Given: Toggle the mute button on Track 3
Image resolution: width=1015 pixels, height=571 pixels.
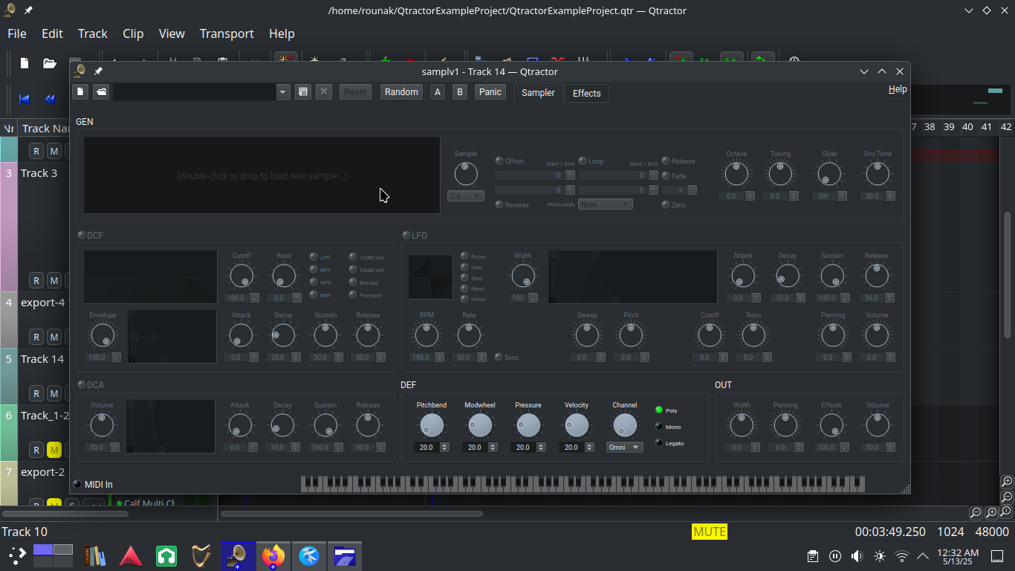Looking at the screenshot, I should (x=53, y=280).
